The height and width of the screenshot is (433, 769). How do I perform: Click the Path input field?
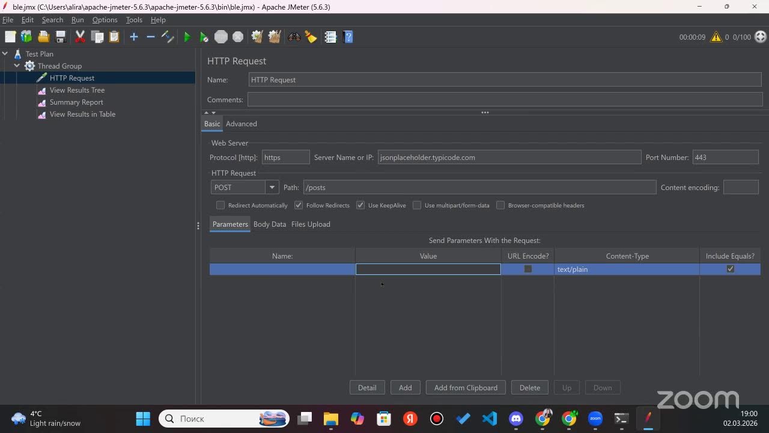(479, 187)
